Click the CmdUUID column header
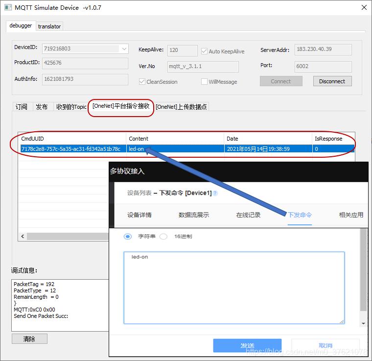Viewport: 372px width, 361px height. pos(72,139)
